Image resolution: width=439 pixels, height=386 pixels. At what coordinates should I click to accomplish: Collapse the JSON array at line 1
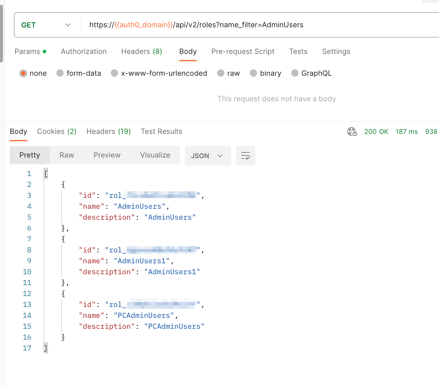tap(46, 174)
